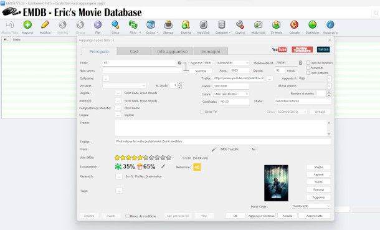Image resolution: width=380 pixels, height=230 pixels.
Task: Click help icon next to Titolo field
Action: (179, 63)
